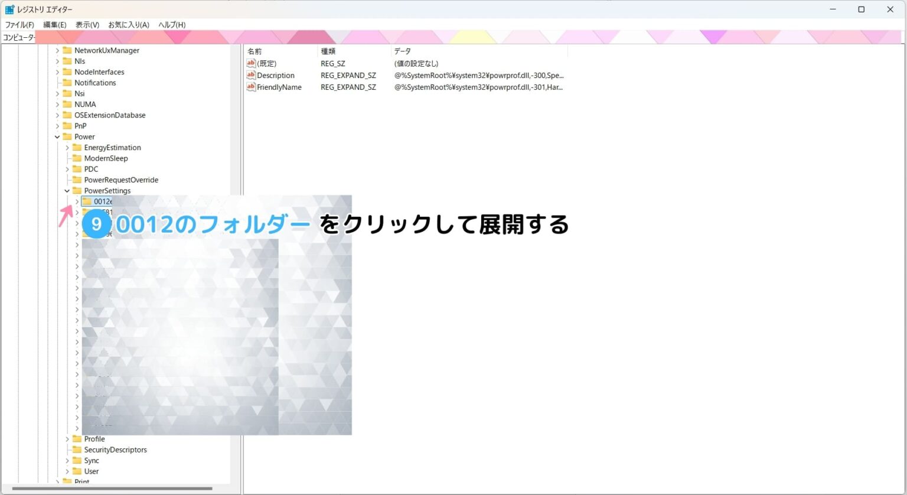Expand the User key arrow
Viewport: 907px width, 495px height.
click(67, 471)
